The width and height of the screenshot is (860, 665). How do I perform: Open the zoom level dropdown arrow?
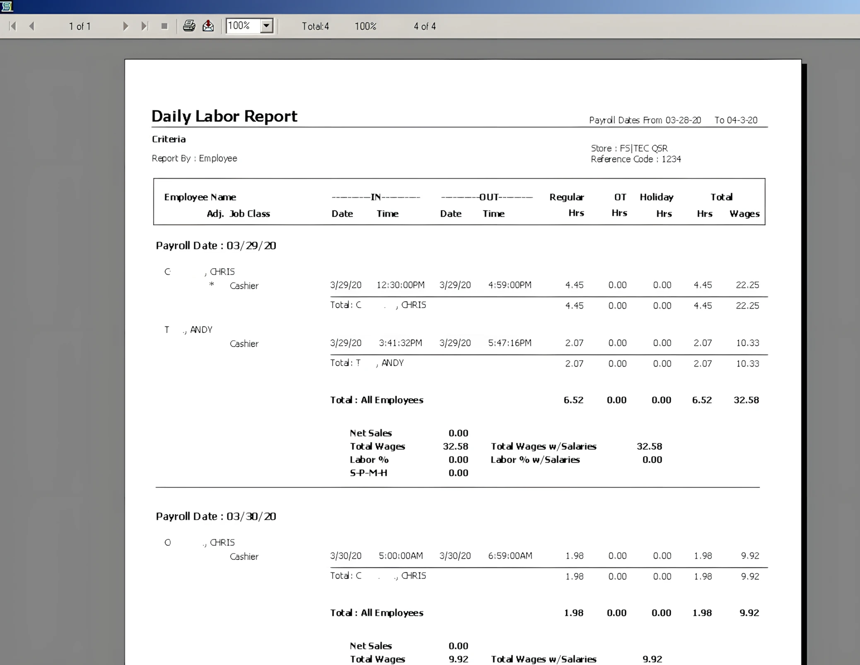(x=266, y=26)
